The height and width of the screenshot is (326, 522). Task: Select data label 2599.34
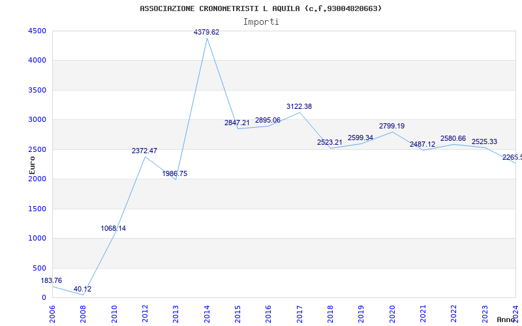coord(360,138)
